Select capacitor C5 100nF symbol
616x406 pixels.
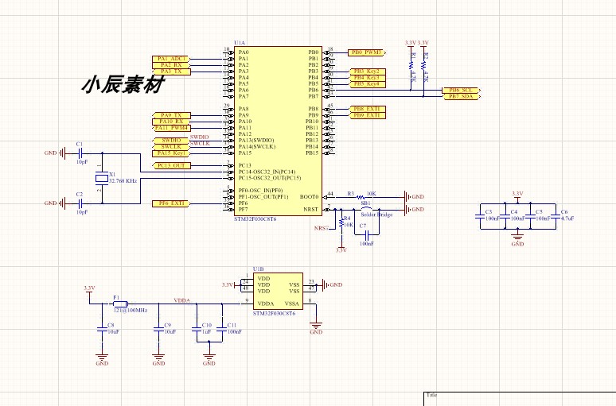pyautogui.click(x=530, y=216)
